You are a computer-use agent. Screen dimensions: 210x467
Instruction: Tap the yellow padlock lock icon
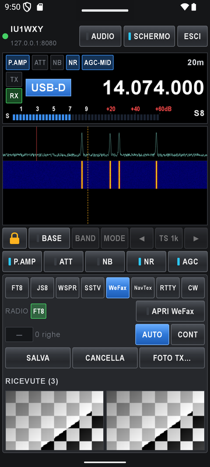coord(15,238)
